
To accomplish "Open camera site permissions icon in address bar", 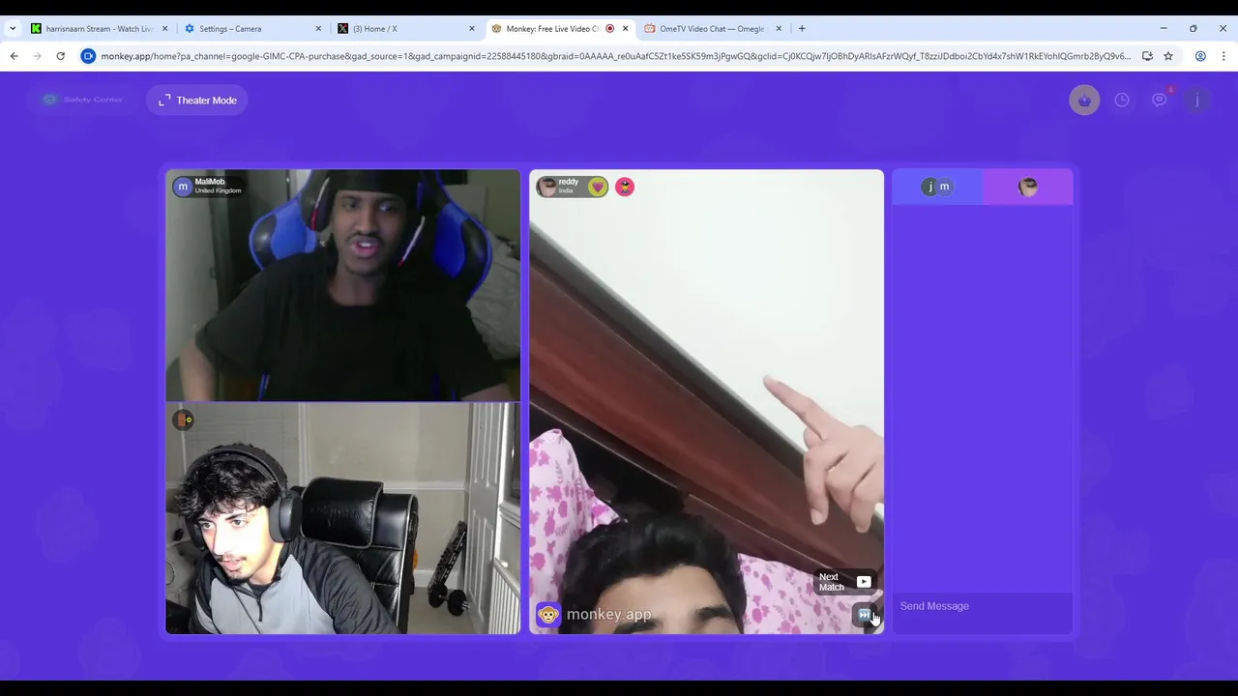I will (88, 56).
